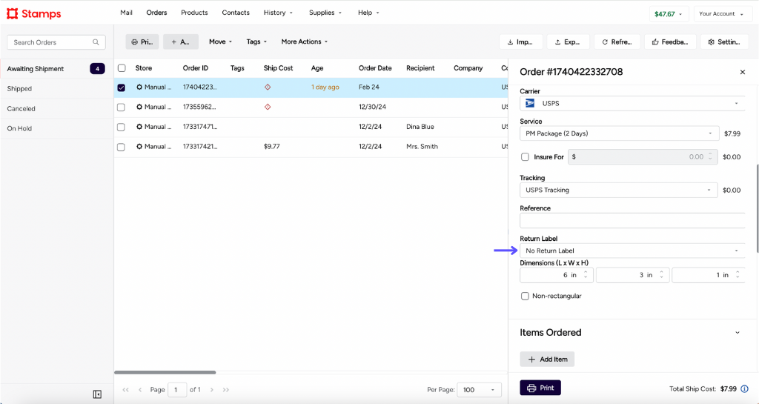
Task: Click the Import button
Action: 521,42
